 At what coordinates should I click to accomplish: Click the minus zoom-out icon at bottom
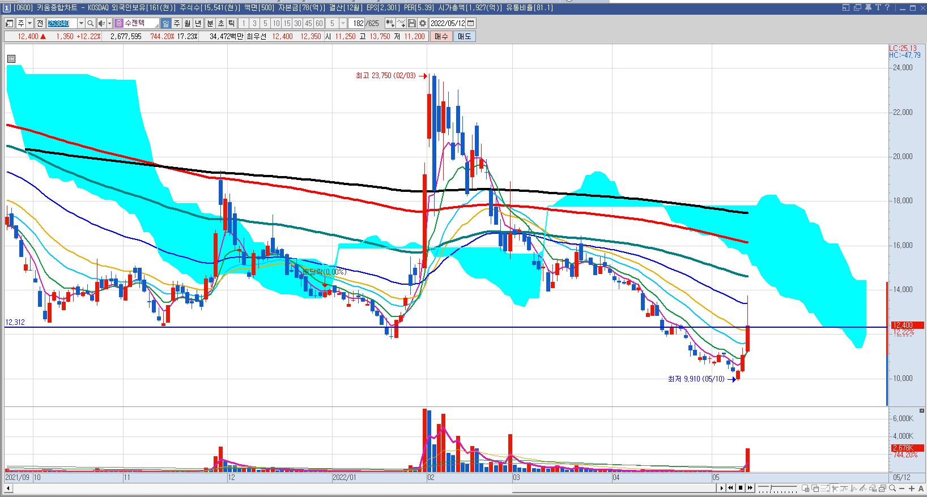pos(902,489)
